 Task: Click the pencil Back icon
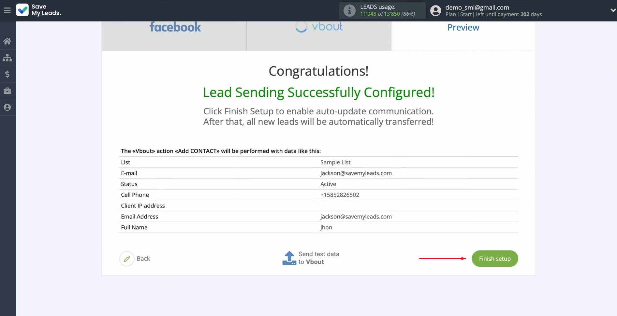point(127,259)
